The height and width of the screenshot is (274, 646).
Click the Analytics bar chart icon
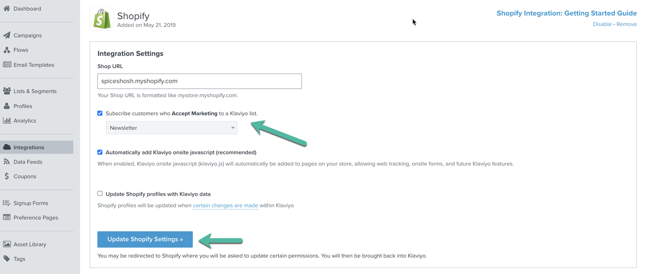(7, 121)
